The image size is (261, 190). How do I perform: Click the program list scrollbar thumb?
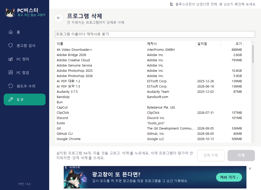(253, 54)
